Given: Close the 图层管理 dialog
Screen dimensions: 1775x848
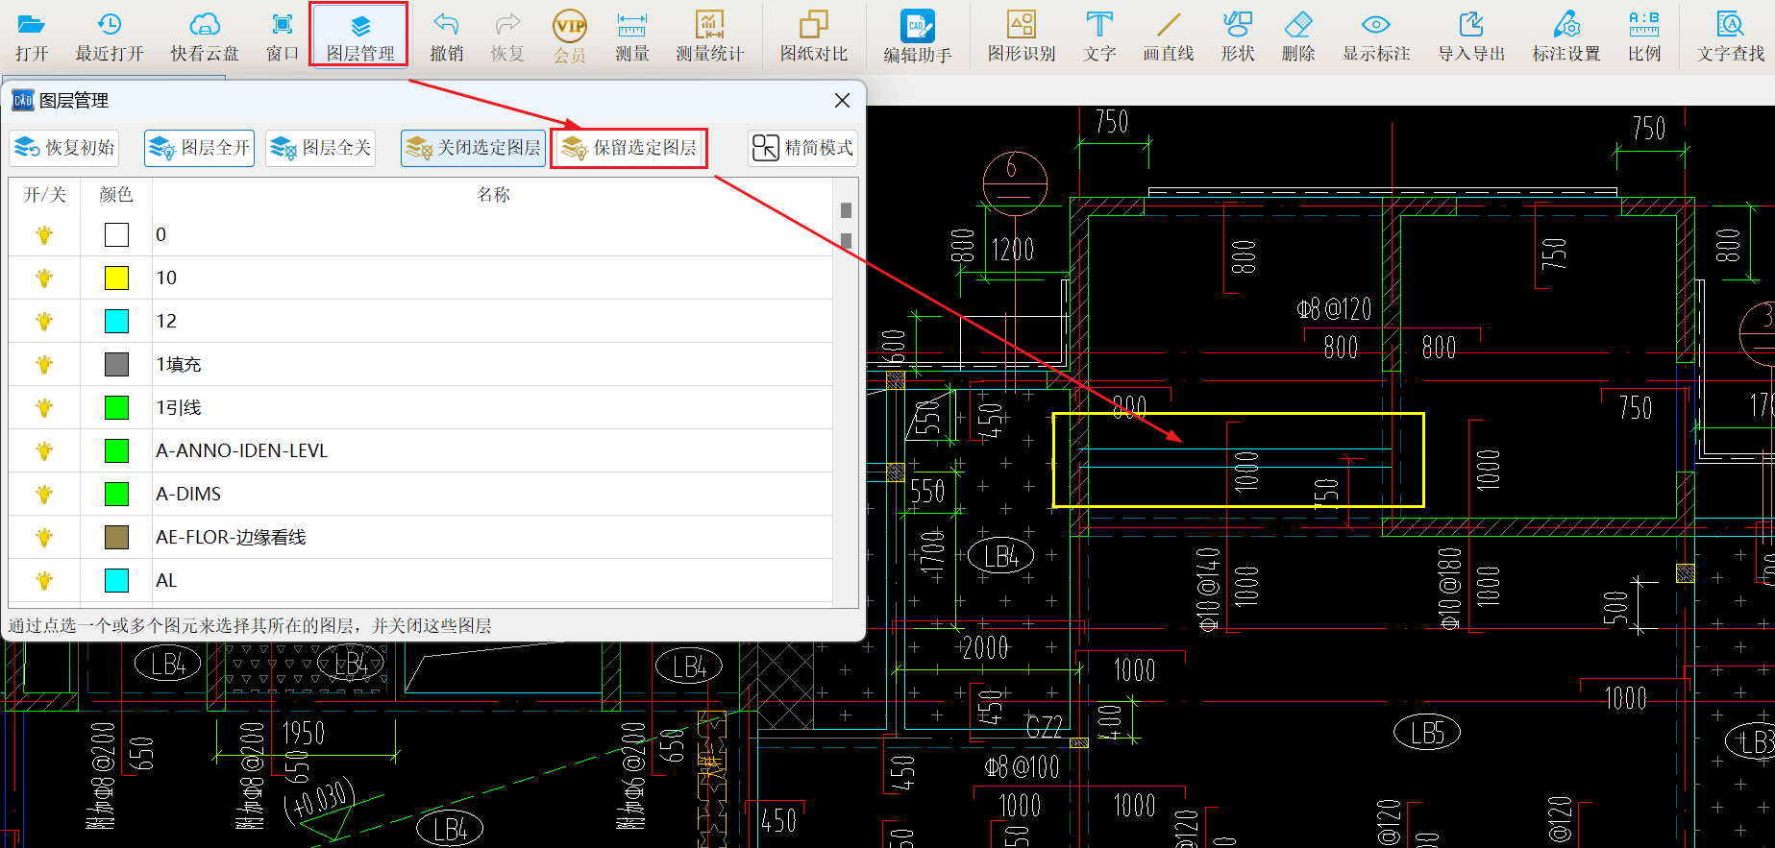Looking at the screenshot, I should [842, 100].
